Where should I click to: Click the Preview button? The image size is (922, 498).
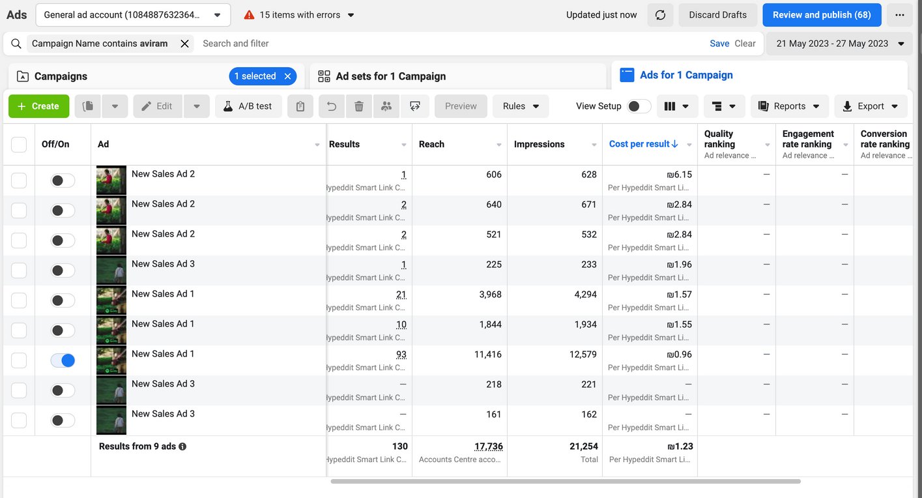pos(461,106)
